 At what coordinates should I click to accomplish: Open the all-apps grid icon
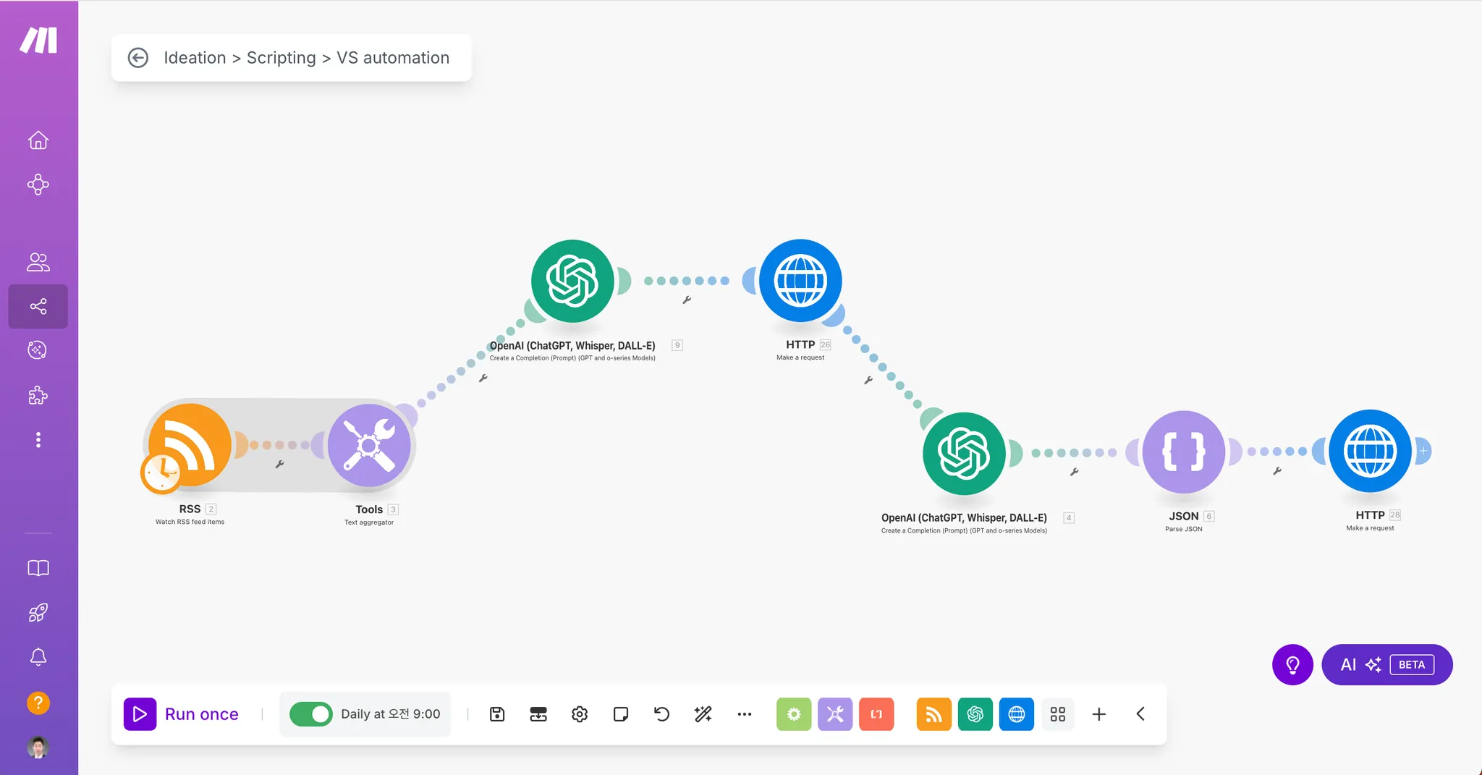coord(1058,714)
